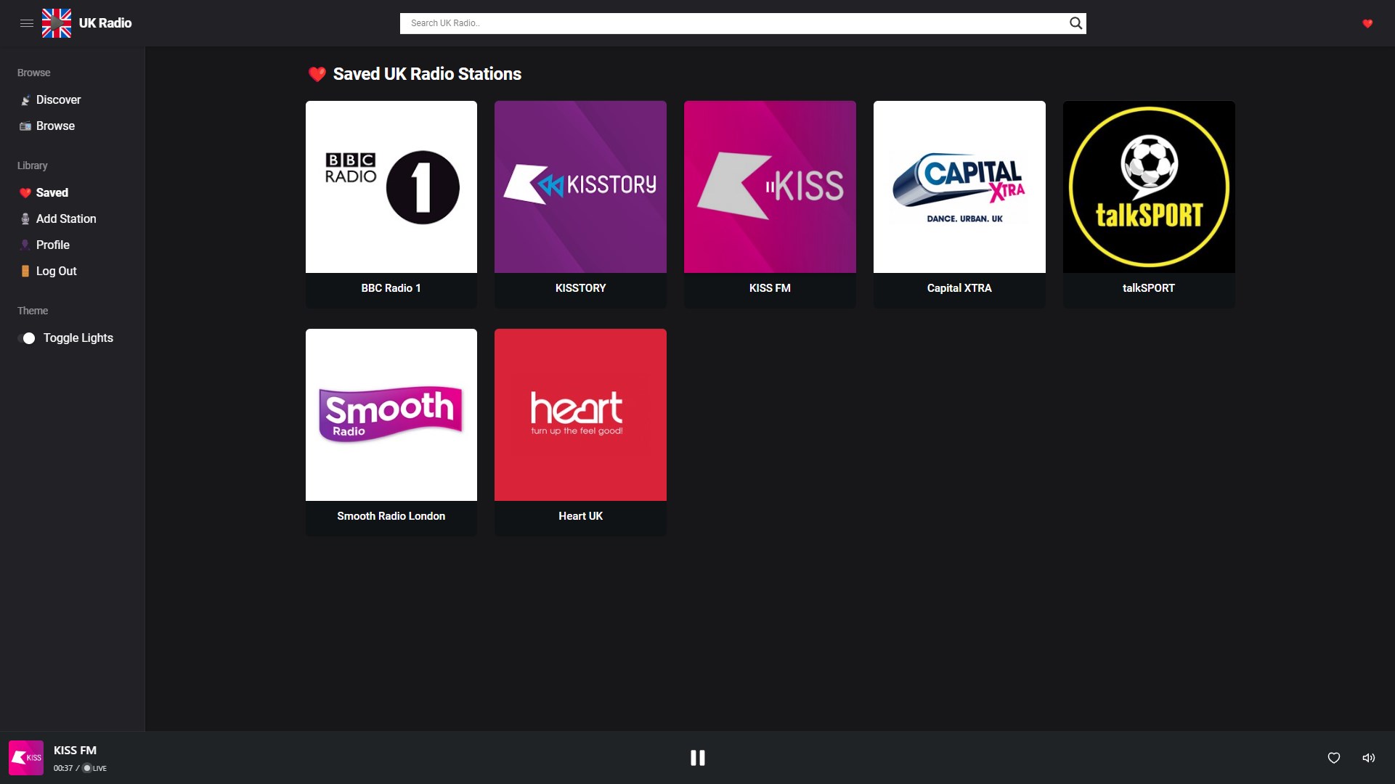Pause the KISS FM stream
Image resolution: width=1395 pixels, height=784 pixels.
click(x=697, y=758)
